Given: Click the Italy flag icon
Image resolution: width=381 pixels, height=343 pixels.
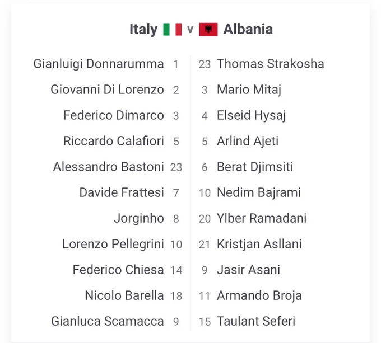Looking at the screenshot, I should [x=172, y=29].
